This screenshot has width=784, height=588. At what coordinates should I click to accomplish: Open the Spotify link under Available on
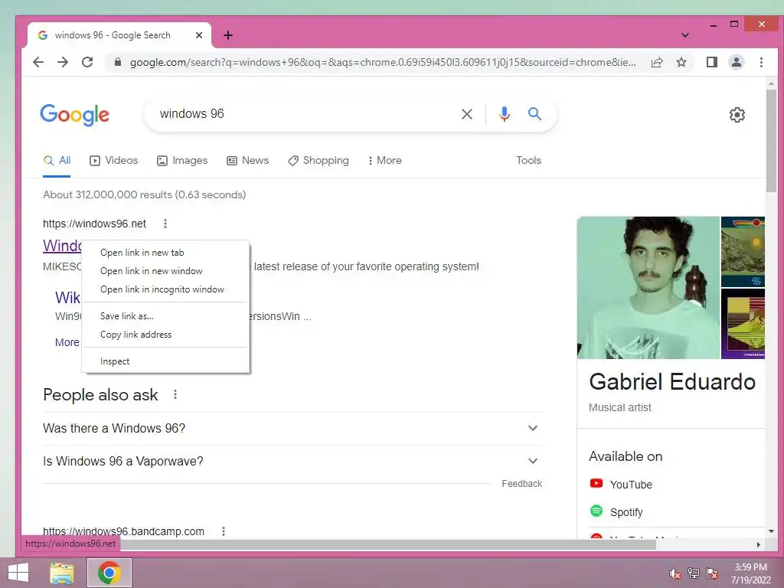[616, 512]
